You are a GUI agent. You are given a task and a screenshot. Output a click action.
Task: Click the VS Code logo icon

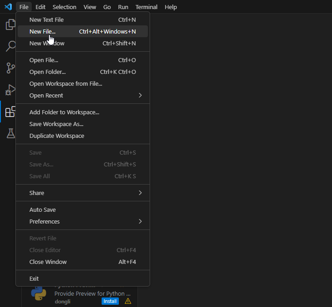8,7
